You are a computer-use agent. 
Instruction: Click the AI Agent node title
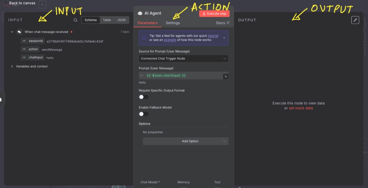click(x=153, y=13)
